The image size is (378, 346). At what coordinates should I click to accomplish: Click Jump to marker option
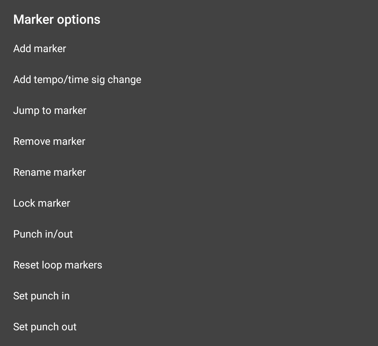[50, 110]
